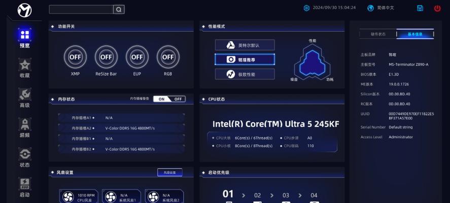Click the 系统风扇2 fan icon

click(154, 197)
